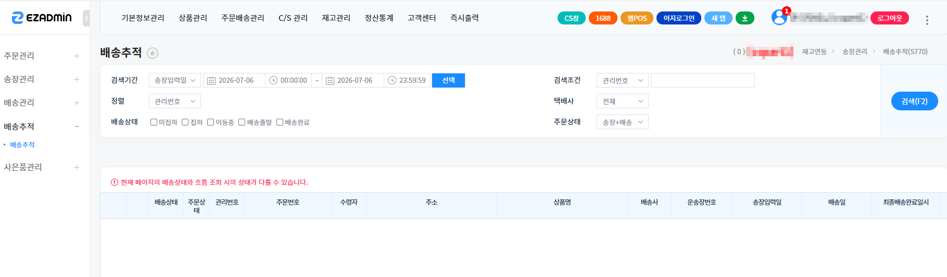Click the 23:59:59 end time field
Image resolution: width=947 pixels, height=277 pixels.
coord(408,80)
